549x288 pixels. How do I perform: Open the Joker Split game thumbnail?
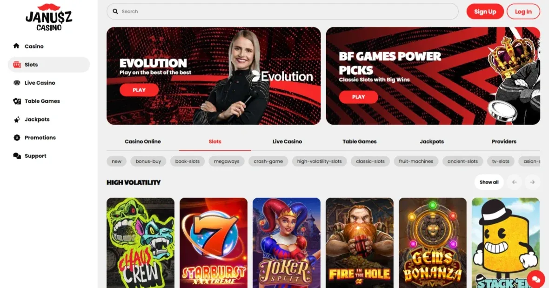click(x=287, y=243)
